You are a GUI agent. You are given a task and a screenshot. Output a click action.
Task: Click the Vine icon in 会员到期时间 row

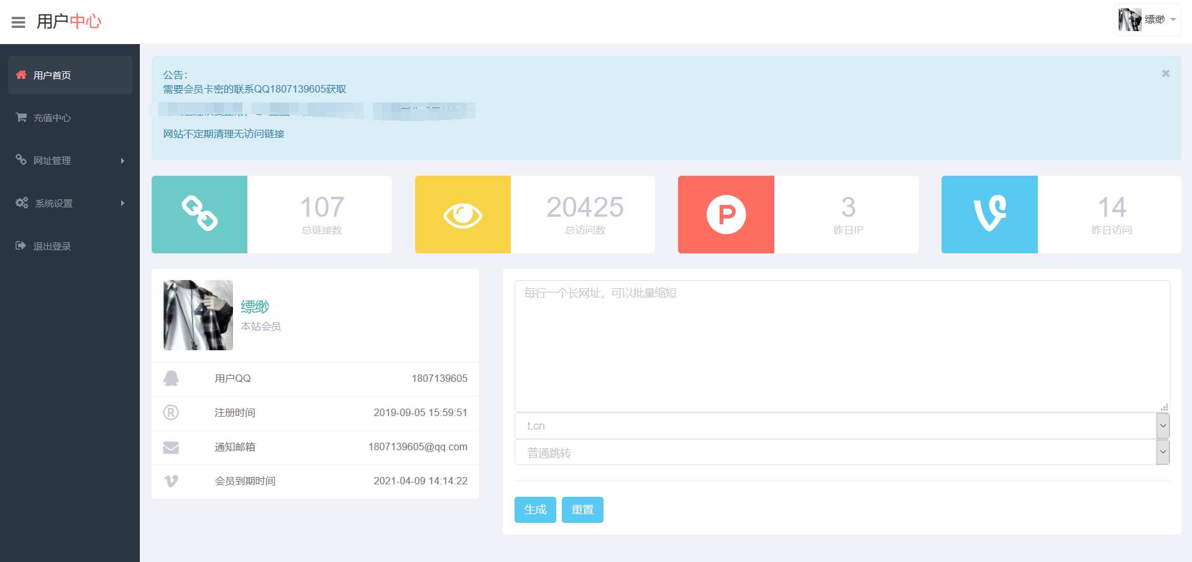[171, 481]
